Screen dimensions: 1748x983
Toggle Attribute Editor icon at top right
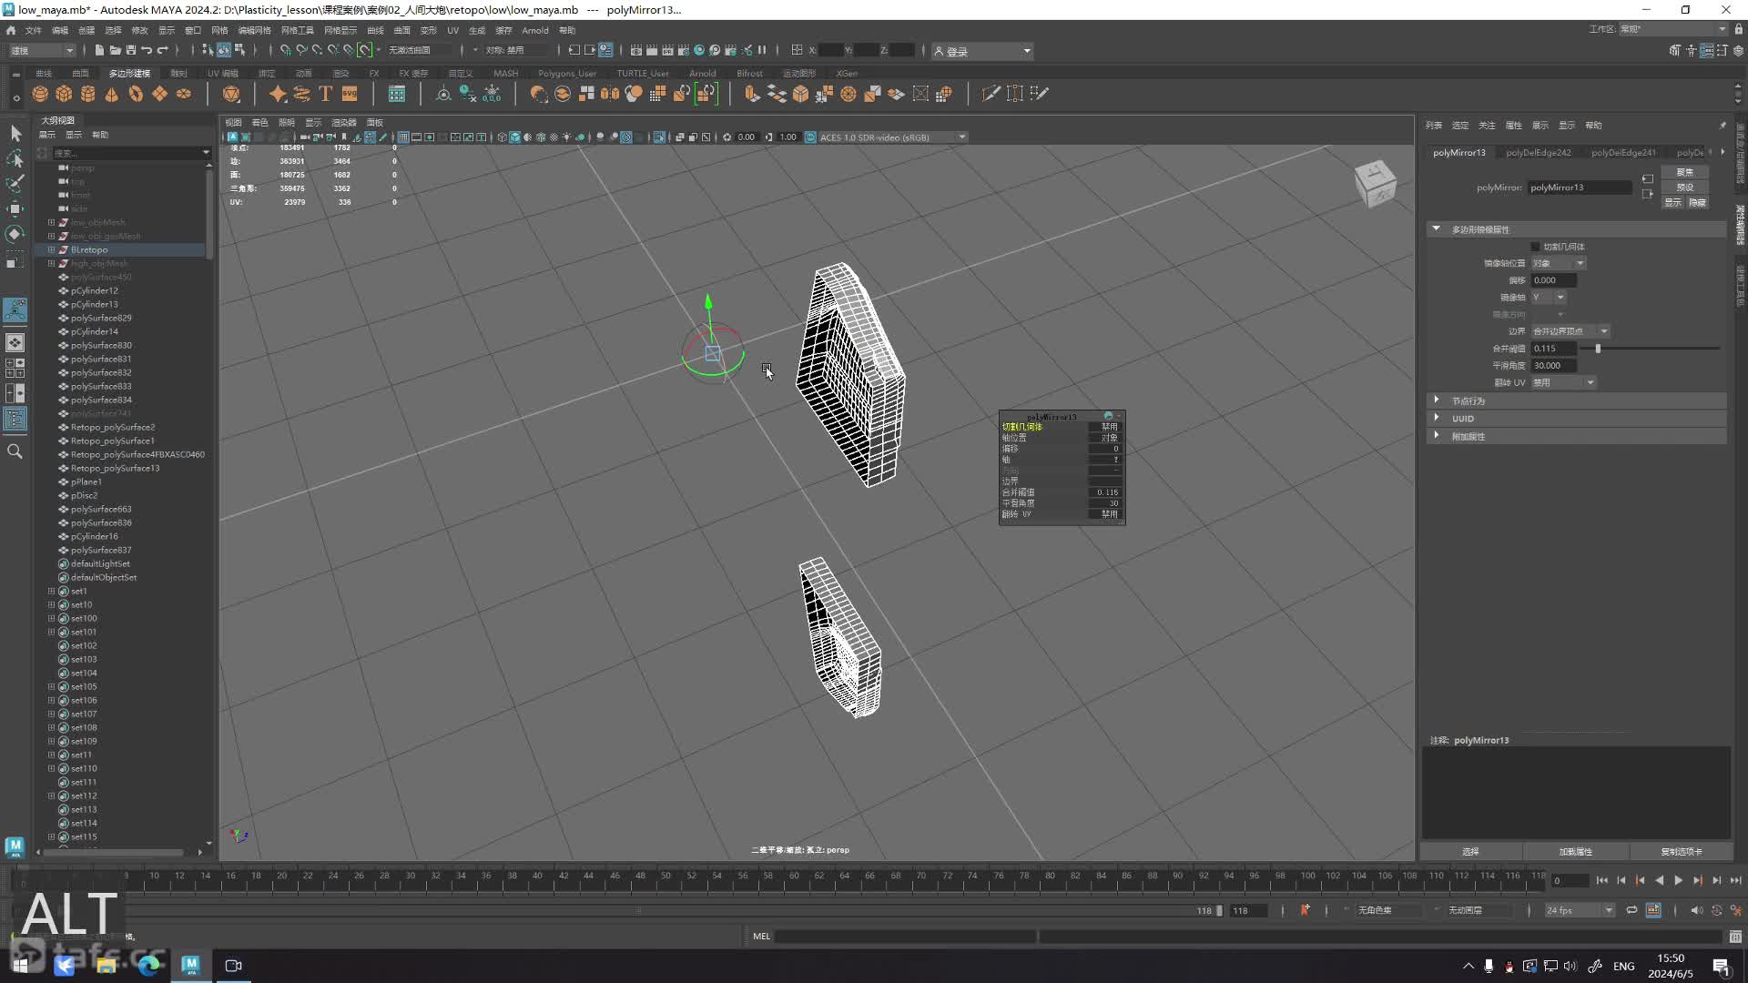[x=1707, y=50]
